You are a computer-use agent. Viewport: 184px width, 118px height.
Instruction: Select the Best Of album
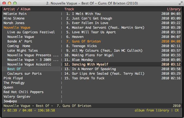pos(14,69)
